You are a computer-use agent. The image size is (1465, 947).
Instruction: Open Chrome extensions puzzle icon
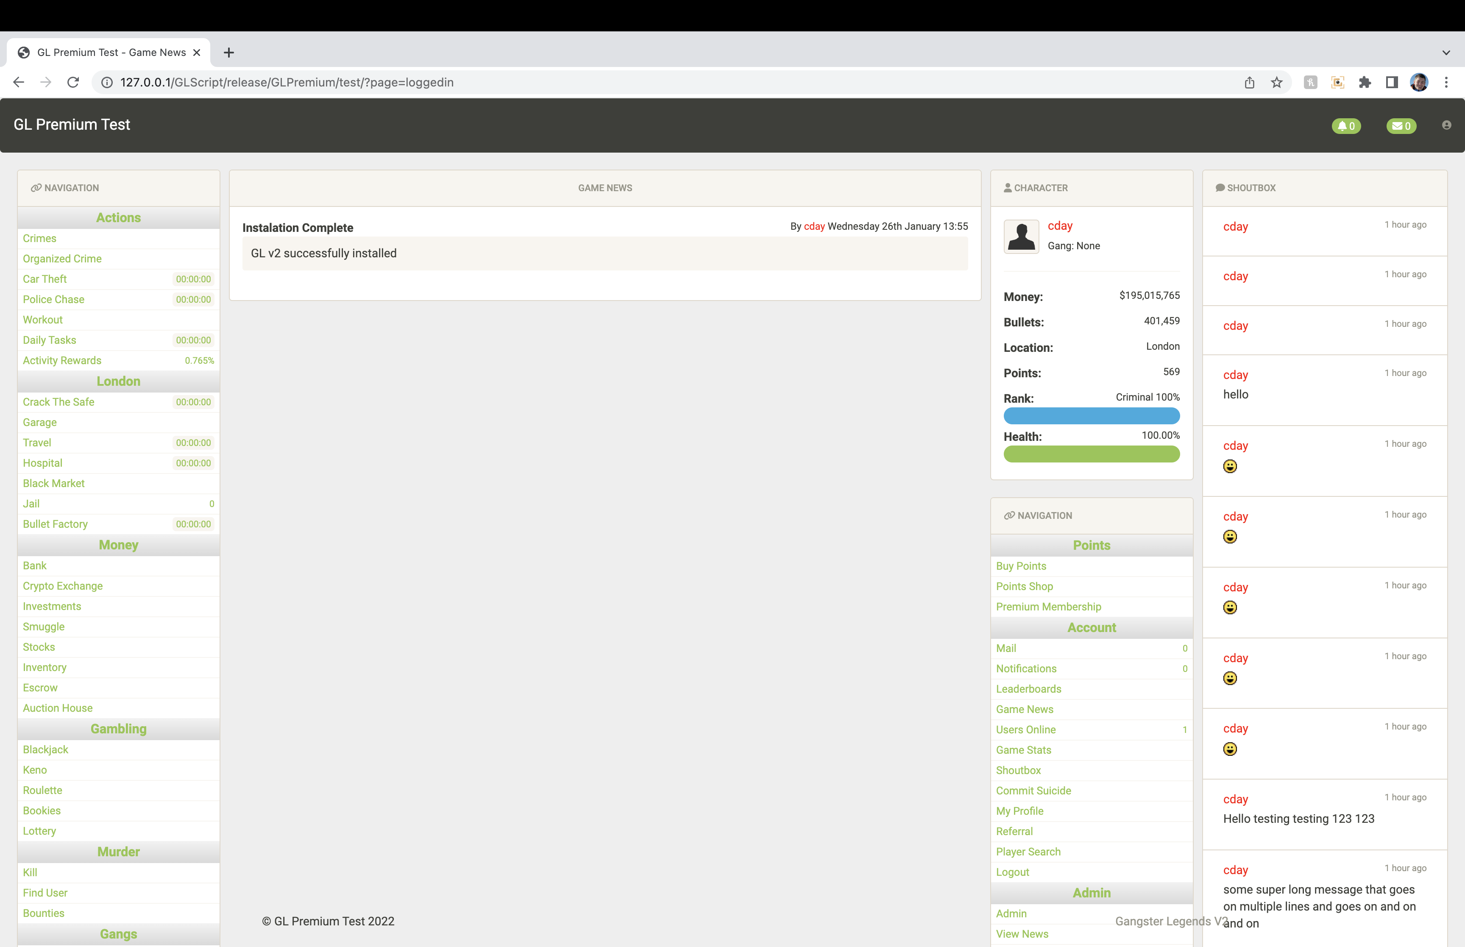click(1365, 82)
